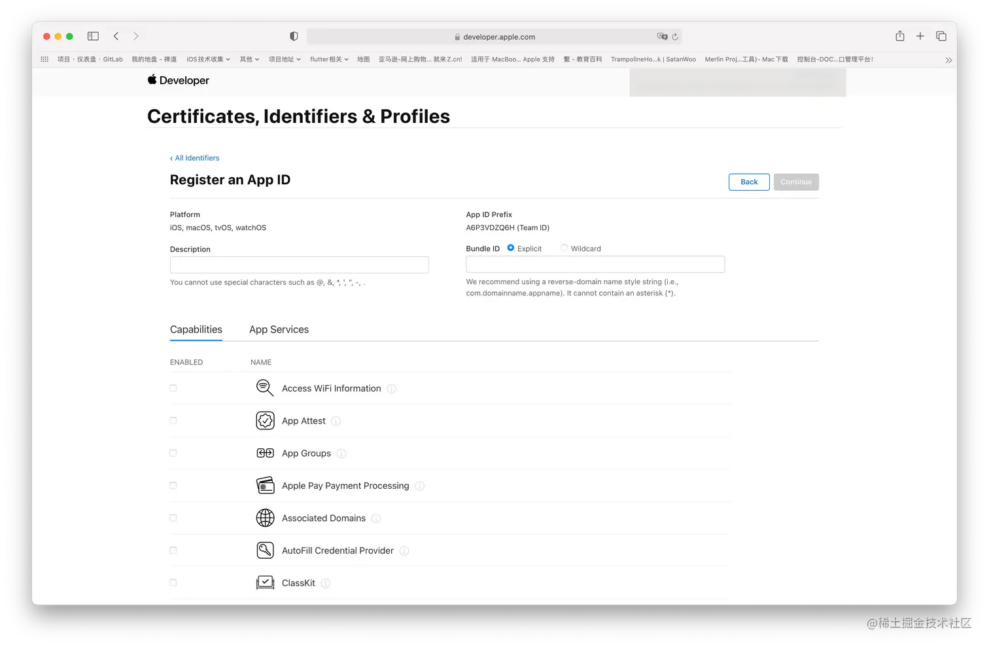Click the Apple Pay Payment Processing icon

point(265,486)
